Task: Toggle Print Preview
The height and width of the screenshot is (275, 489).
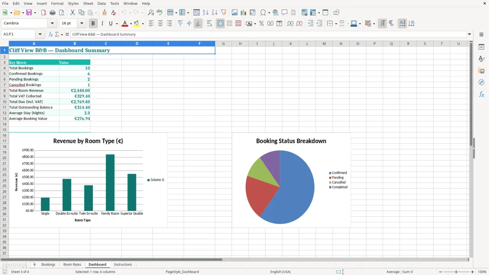Action: click(61, 13)
